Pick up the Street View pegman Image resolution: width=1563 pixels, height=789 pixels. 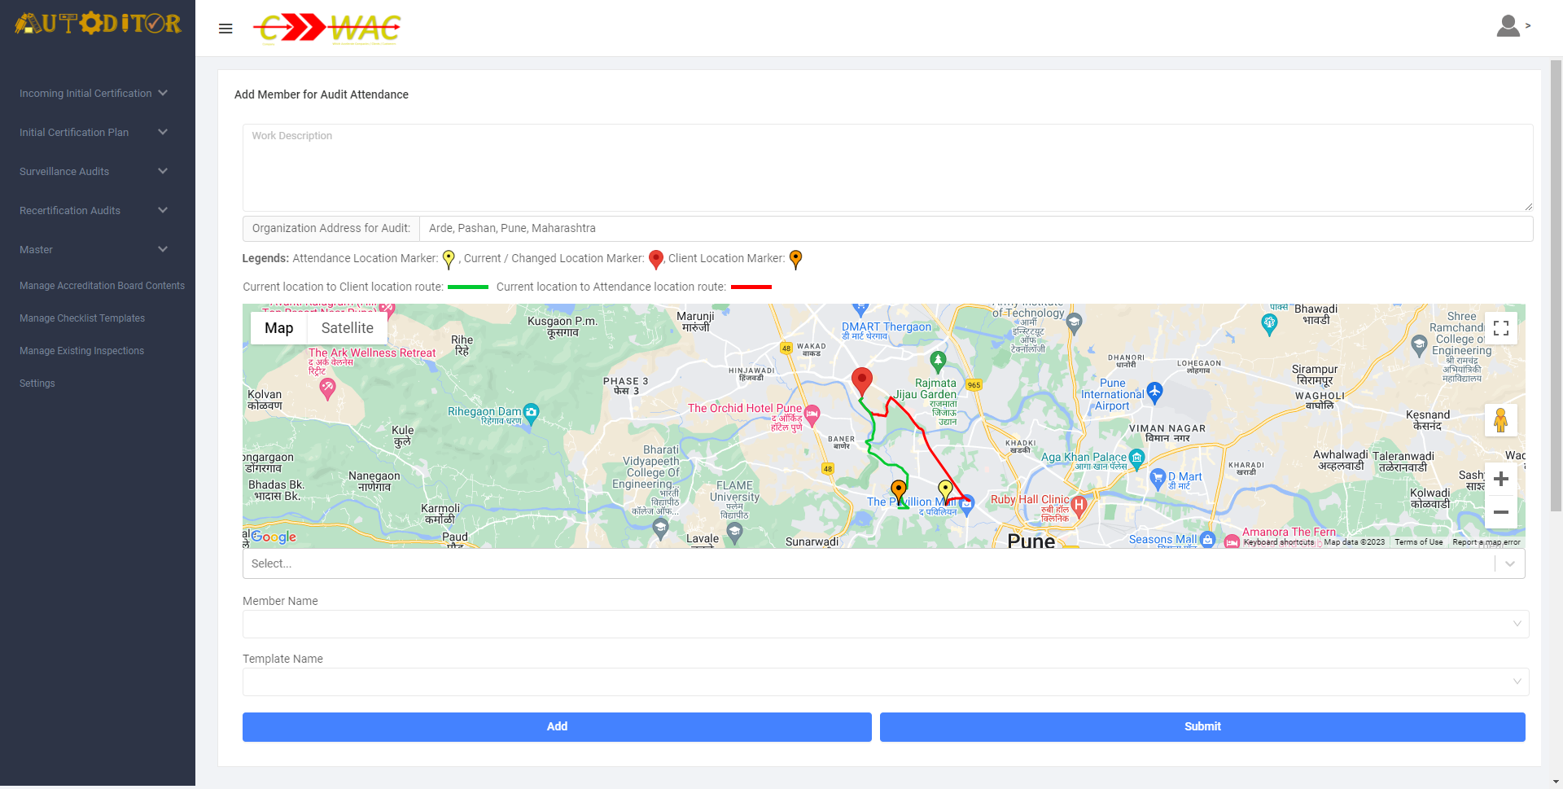click(x=1501, y=420)
